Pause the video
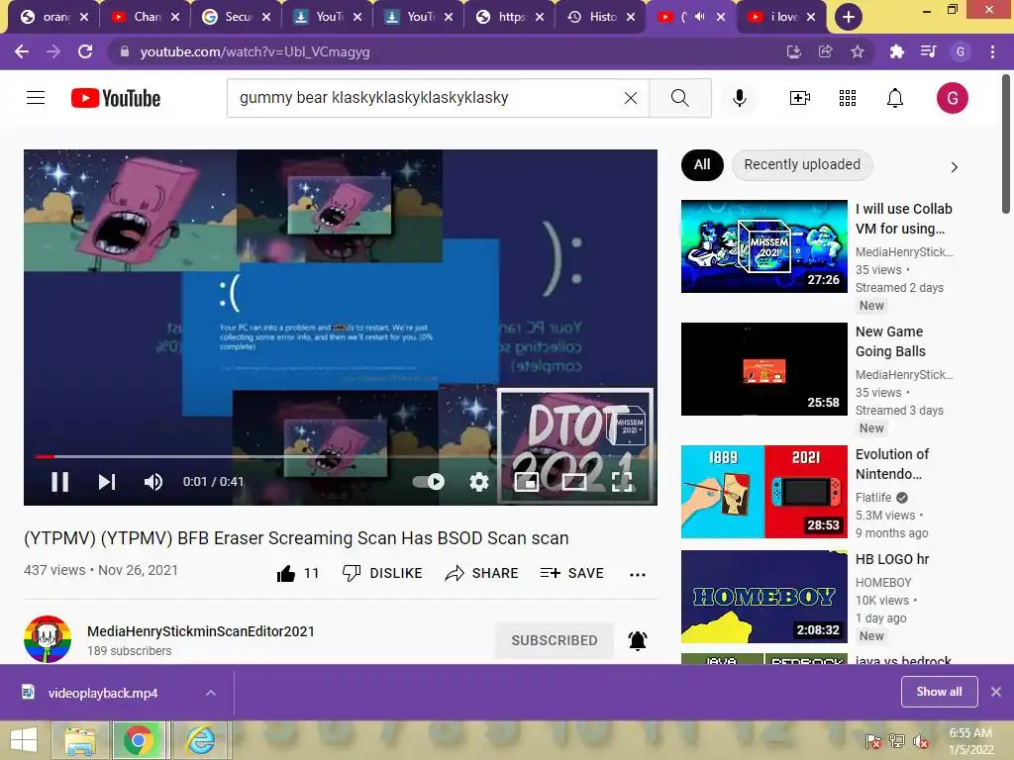1014x760 pixels. pos(60,482)
